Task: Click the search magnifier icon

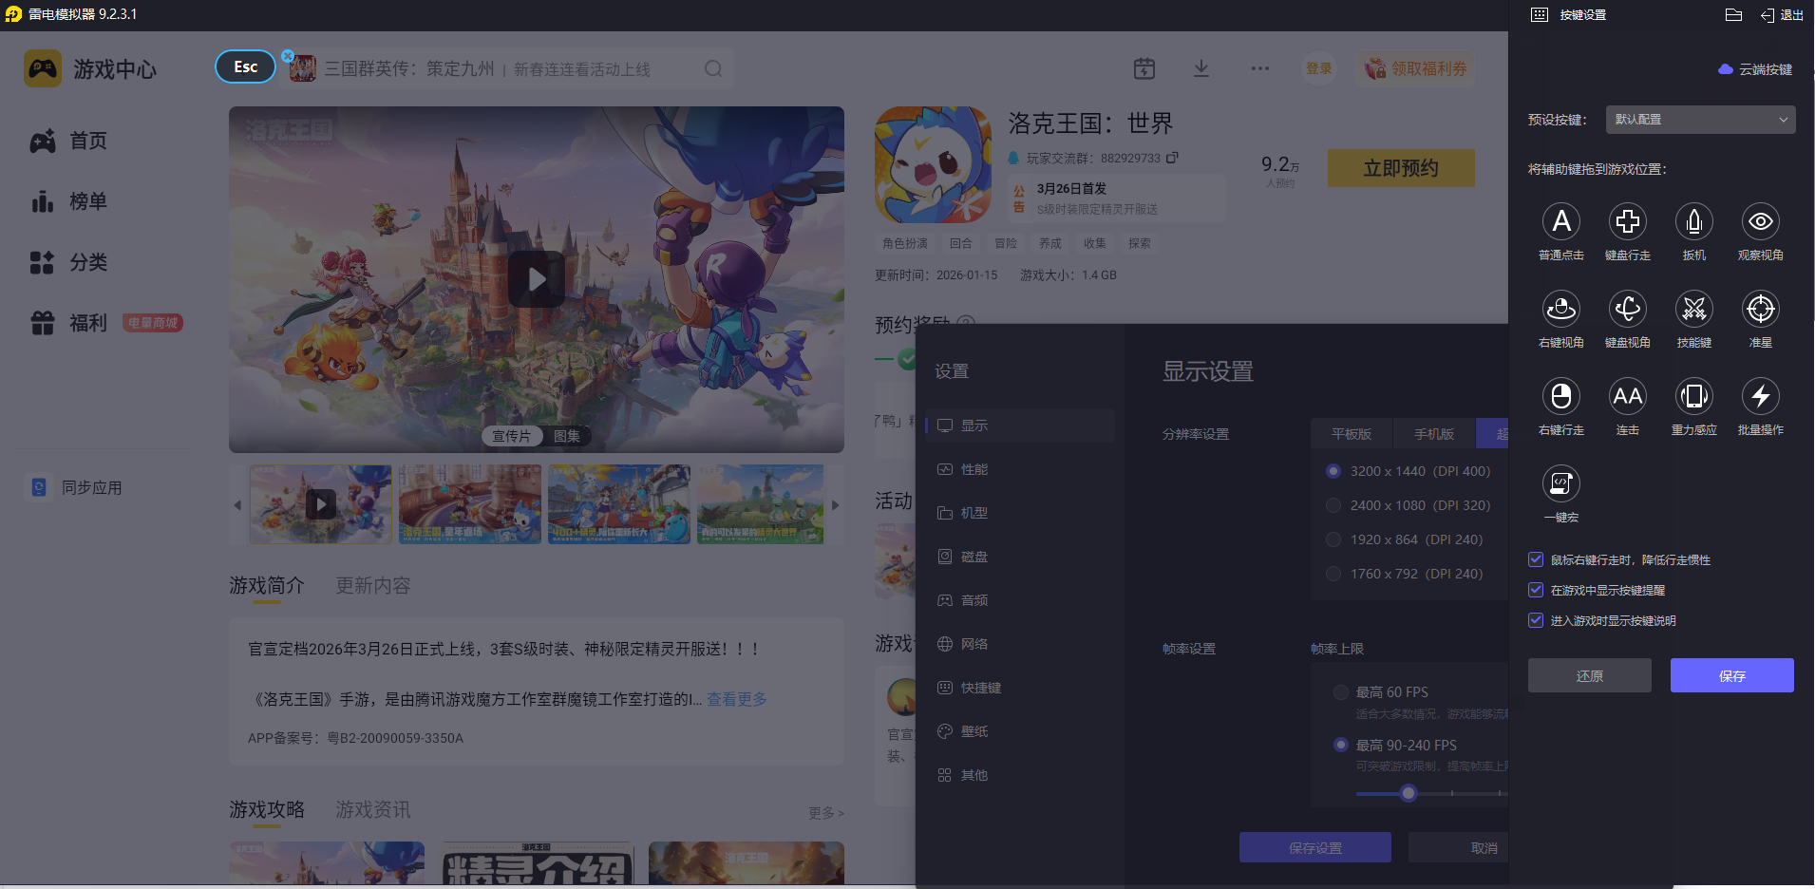Action: coord(713,68)
